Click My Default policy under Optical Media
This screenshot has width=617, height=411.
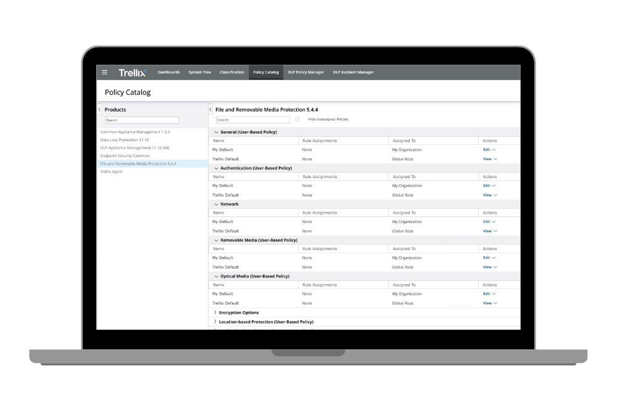pos(223,294)
